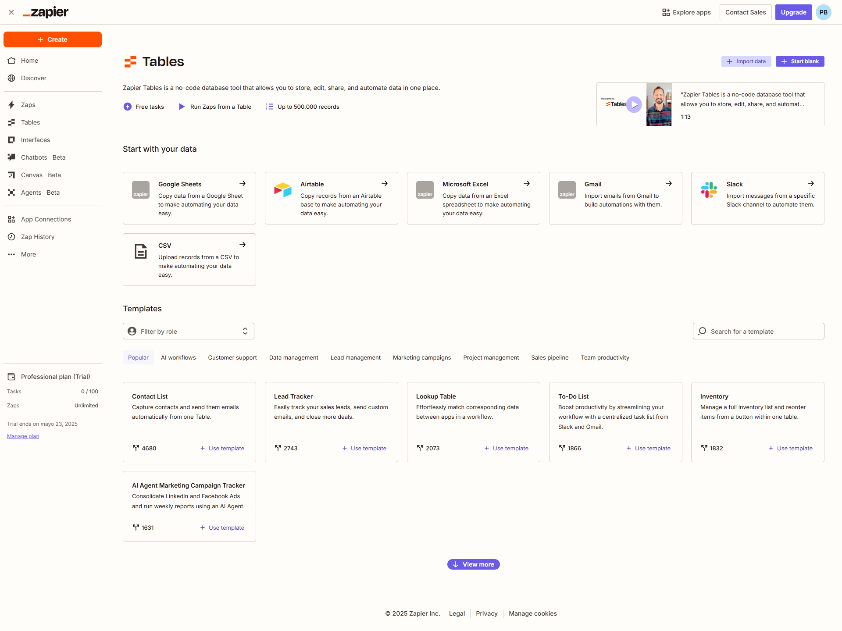Click Import data button
This screenshot has width=842, height=631.
click(x=746, y=61)
